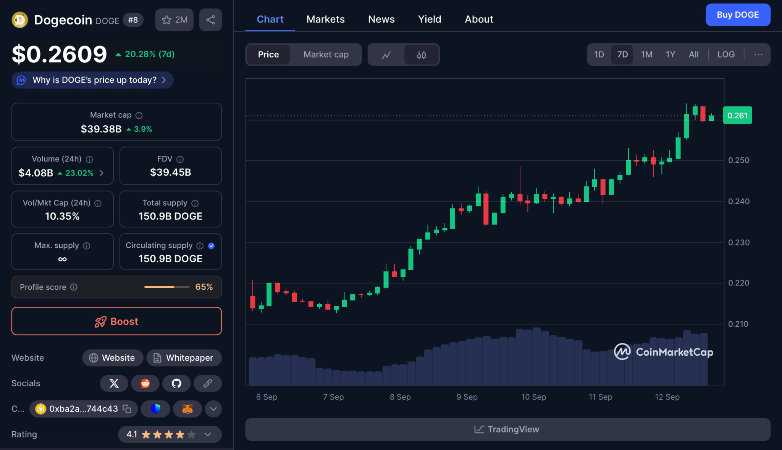Open the News tab
This screenshot has width=782, height=450.
click(x=381, y=19)
